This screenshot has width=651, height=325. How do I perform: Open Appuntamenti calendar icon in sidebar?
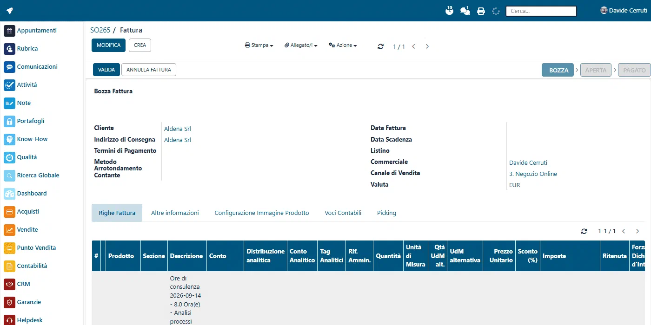[x=10, y=31]
